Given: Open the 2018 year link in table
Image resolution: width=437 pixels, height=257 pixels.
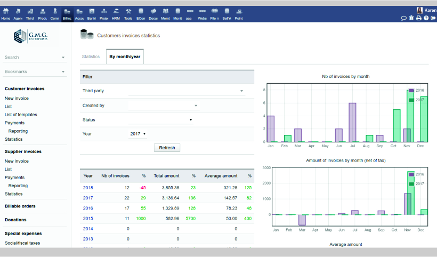Looking at the screenshot, I should (x=88, y=188).
